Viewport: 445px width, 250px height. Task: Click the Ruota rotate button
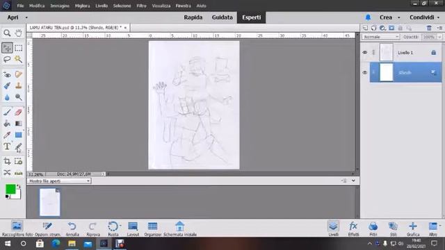click(113, 228)
